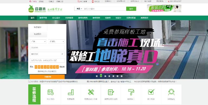Click the ruler icon for 免费量房
This screenshot has width=208, height=105.
(x=71, y=92)
